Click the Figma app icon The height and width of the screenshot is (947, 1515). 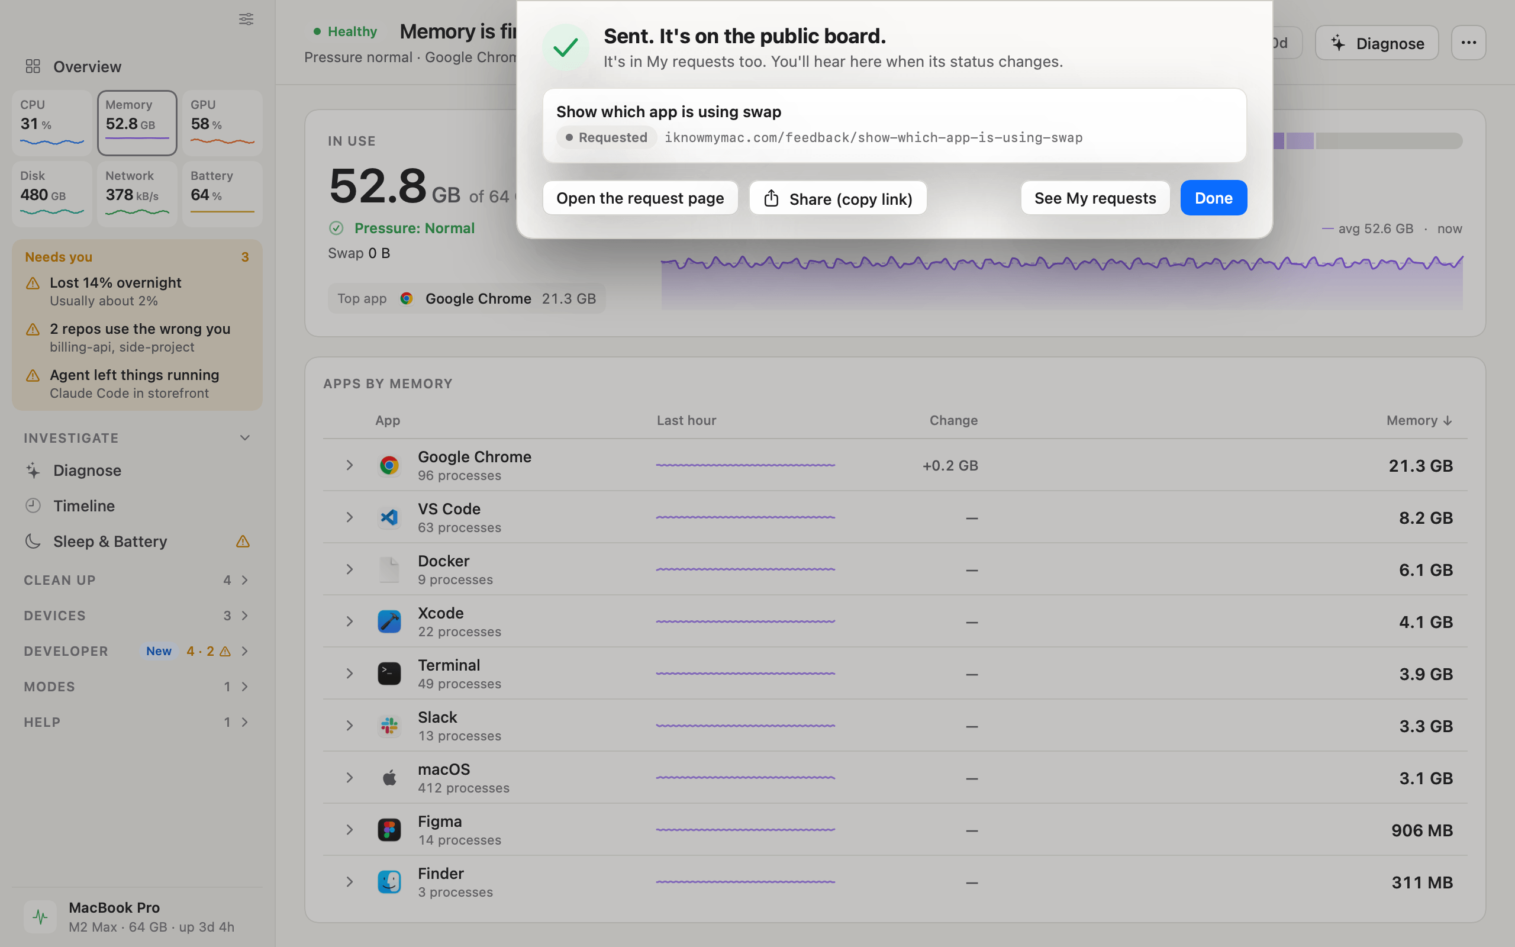point(389,830)
